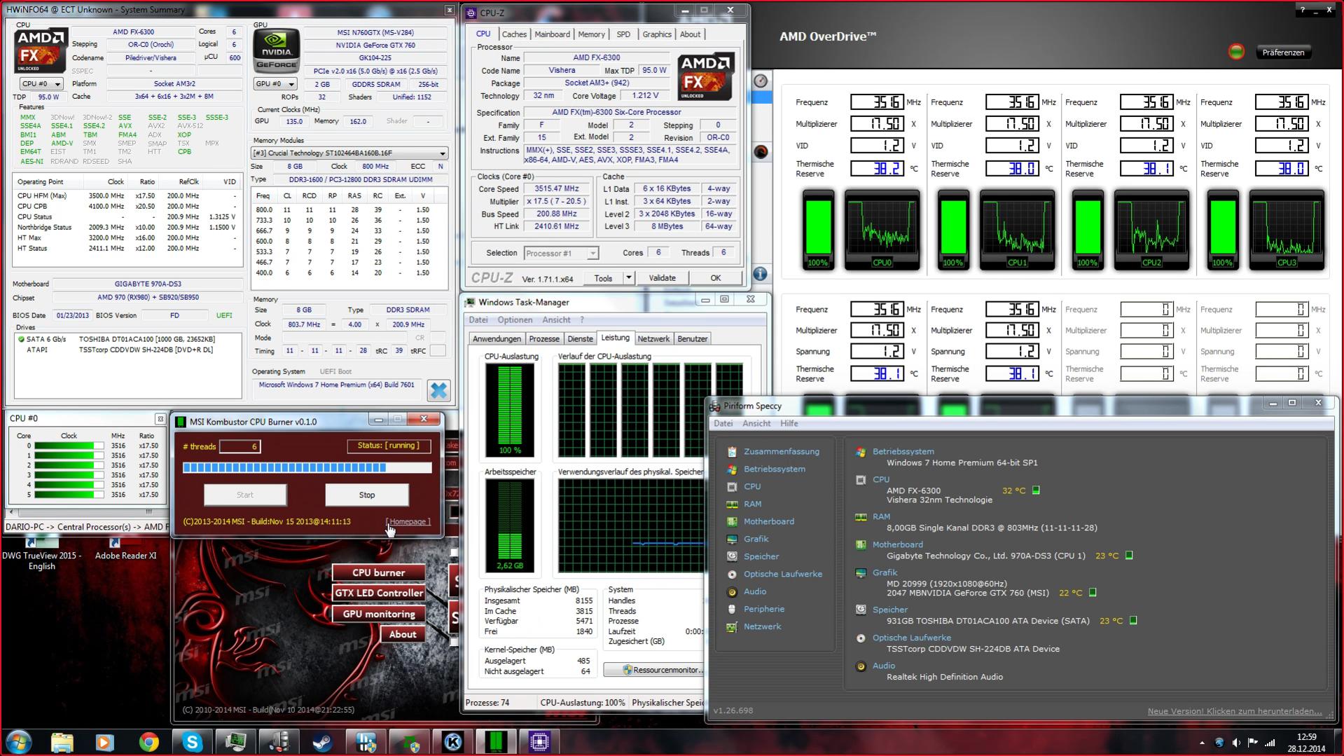Click the OK button in CPU-Z

[715, 278]
